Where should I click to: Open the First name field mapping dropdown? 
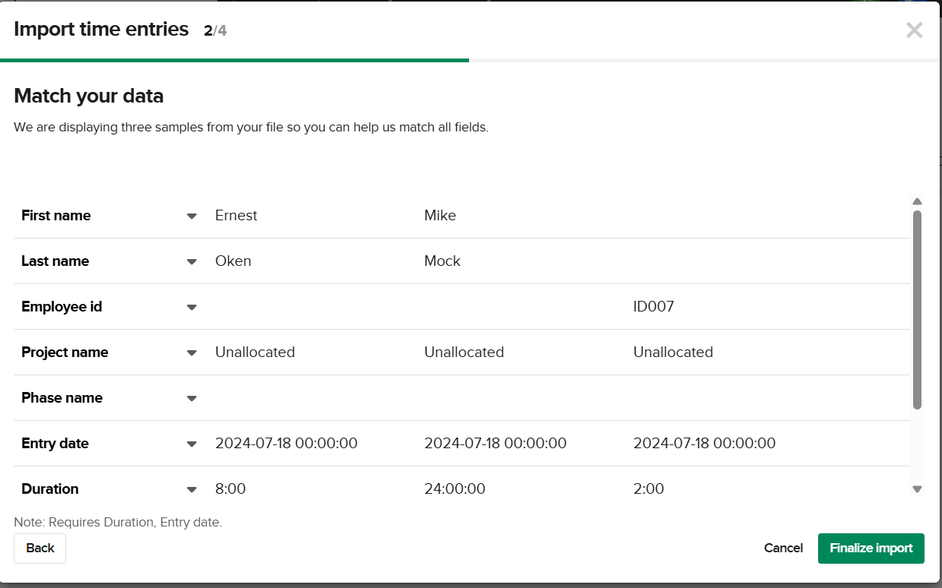point(191,216)
